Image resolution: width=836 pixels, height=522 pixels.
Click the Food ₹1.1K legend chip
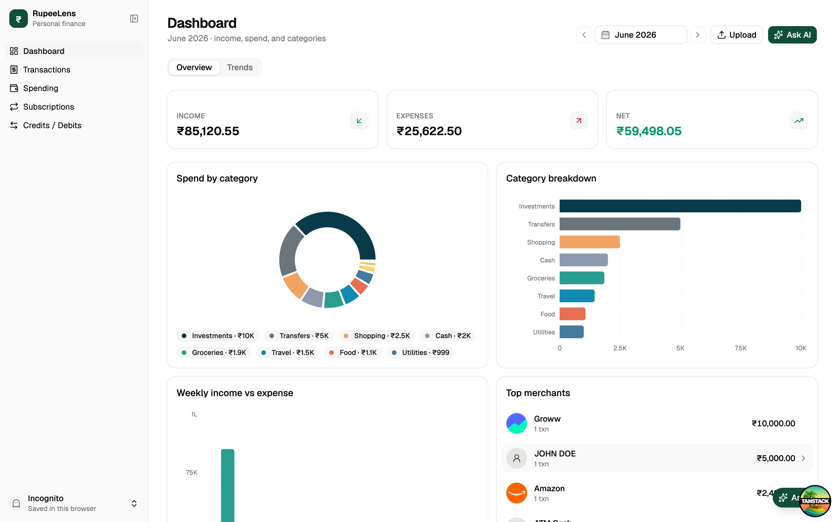[353, 352]
